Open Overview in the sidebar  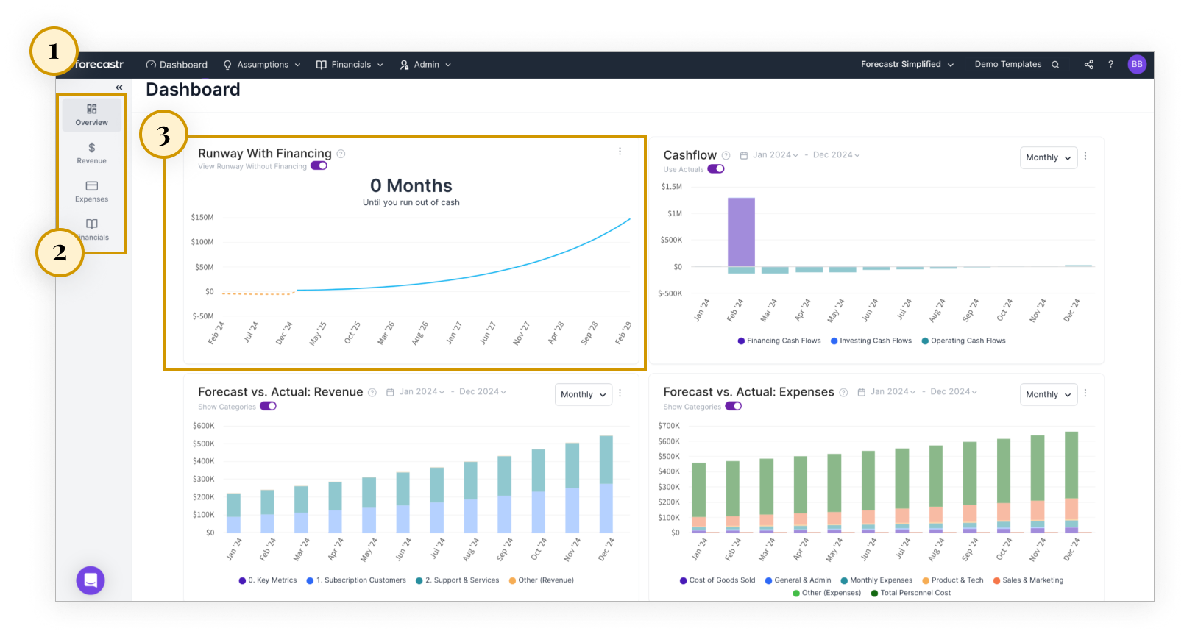(x=92, y=115)
